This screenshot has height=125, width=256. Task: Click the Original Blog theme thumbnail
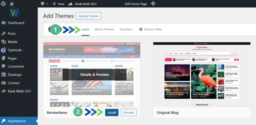point(201,74)
